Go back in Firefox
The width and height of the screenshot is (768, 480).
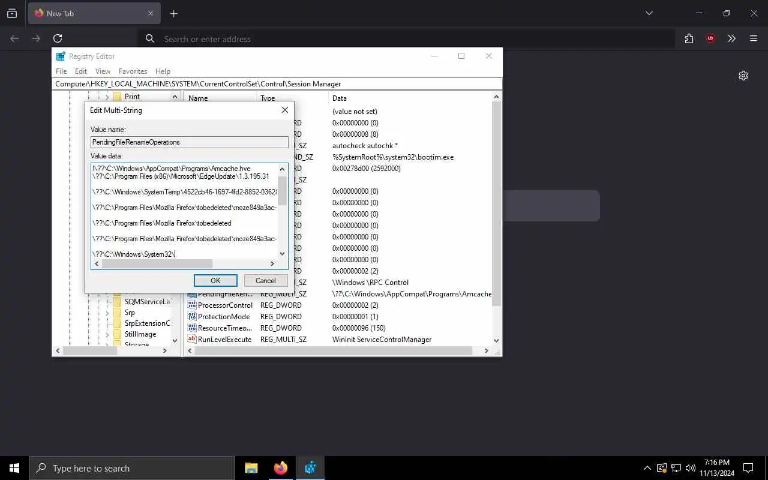click(14, 38)
